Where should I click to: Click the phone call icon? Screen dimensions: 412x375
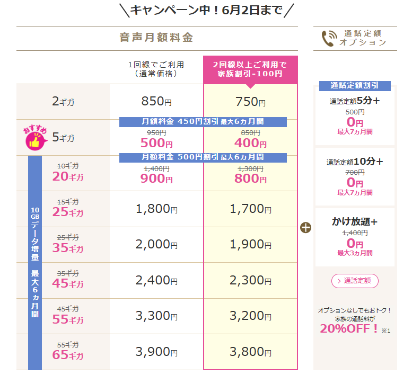click(x=329, y=38)
